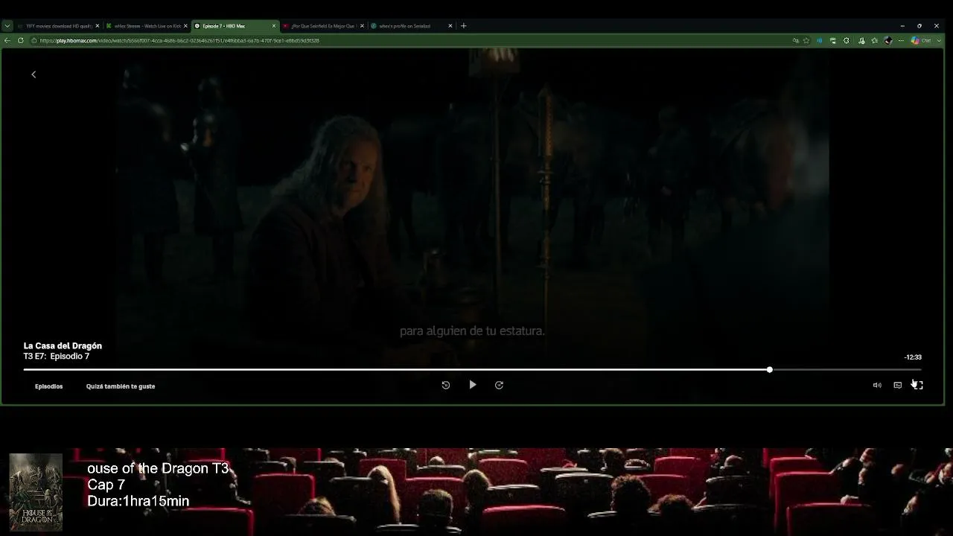Mute the player volume
The height and width of the screenshot is (536, 953).
pos(877,385)
